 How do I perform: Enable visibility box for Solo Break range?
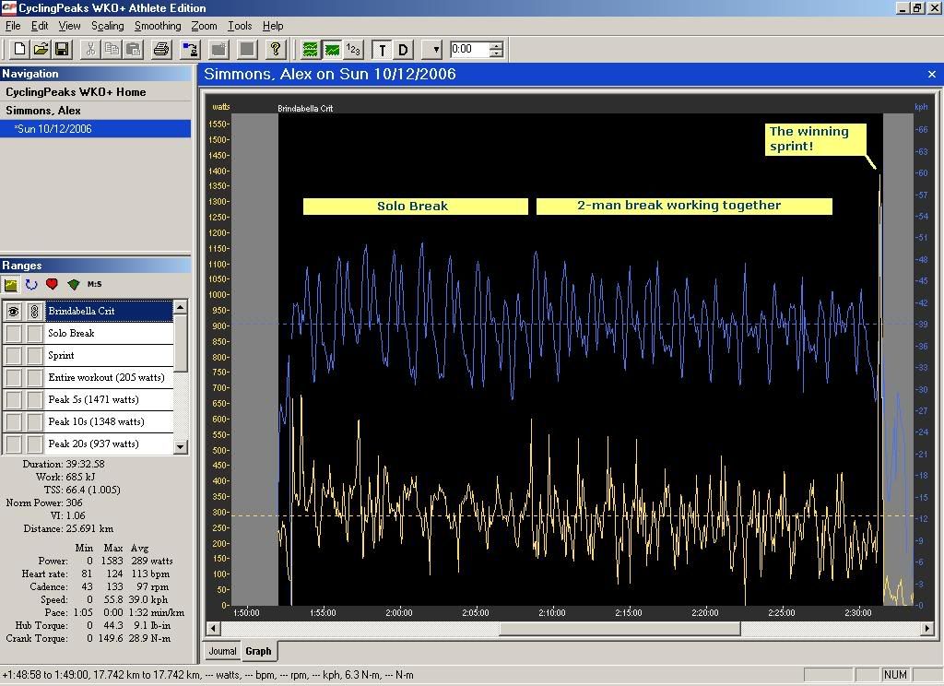[x=14, y=333]
